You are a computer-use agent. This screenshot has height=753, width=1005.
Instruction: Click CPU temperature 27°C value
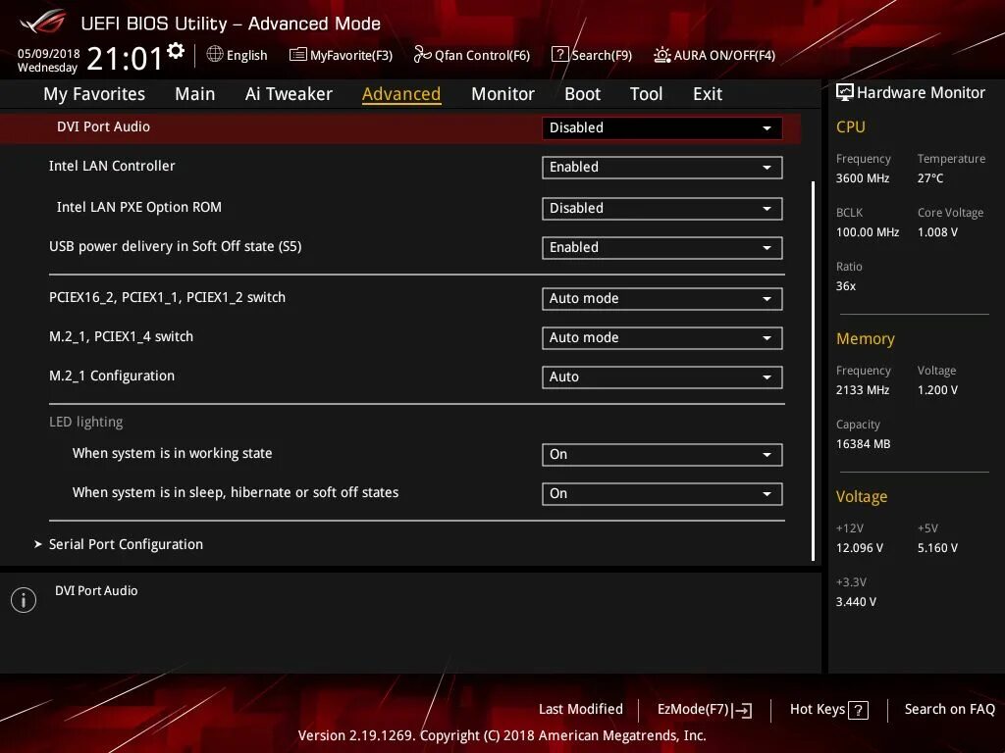pos(930,178)
